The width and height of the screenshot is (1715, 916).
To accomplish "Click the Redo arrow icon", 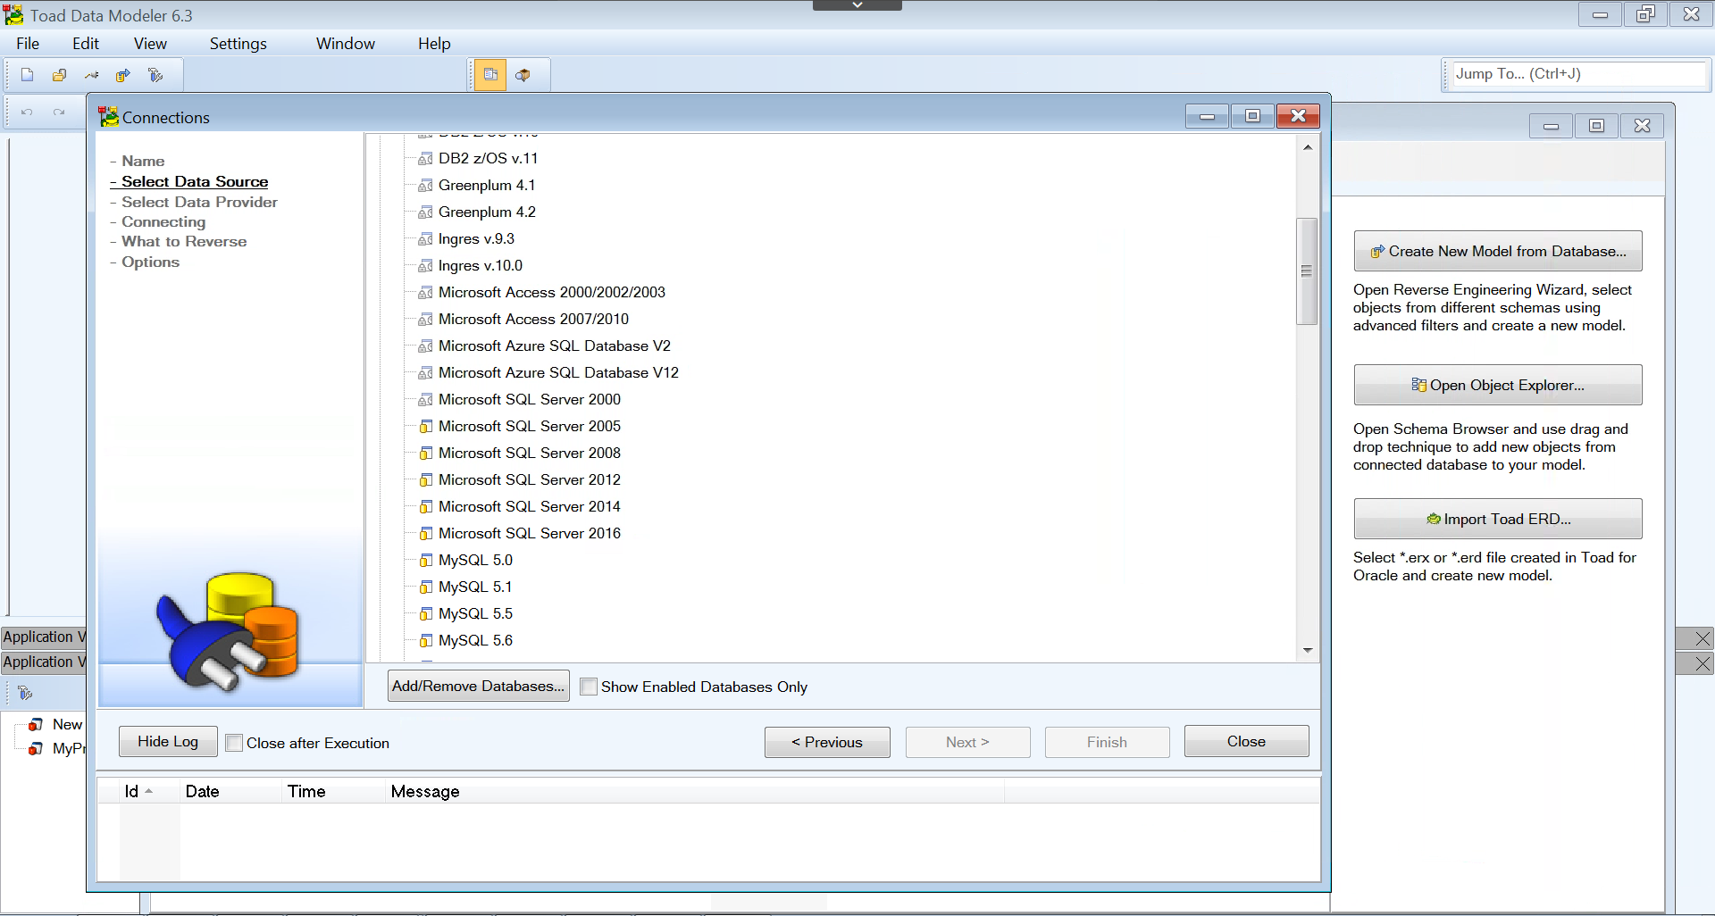I will click(59, 112).
